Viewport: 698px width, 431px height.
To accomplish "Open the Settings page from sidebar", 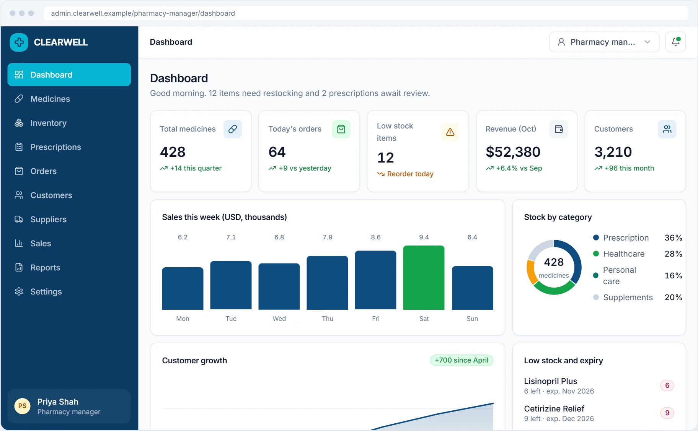I will [x=69, y=291].
